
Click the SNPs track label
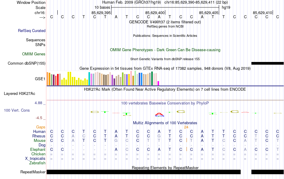(x=40, y=45)
